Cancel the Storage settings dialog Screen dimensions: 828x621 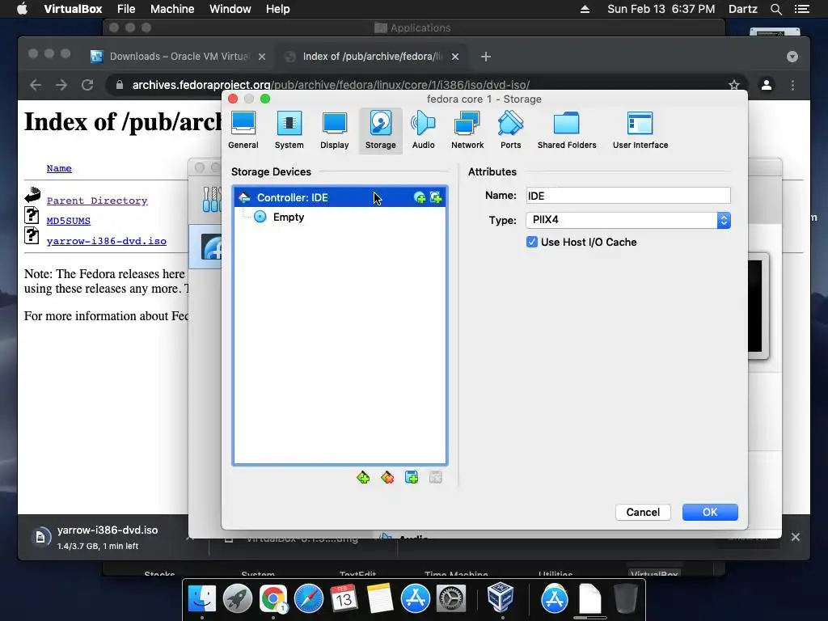tap(643, 512)
